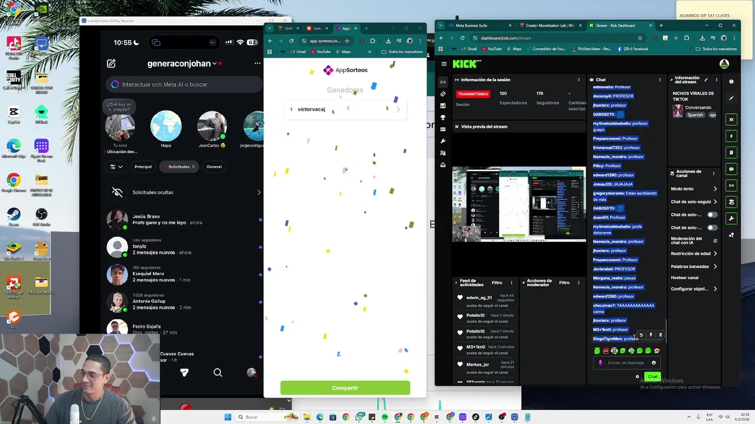
Task: Click speech bubble icon in Kick right rail
Action: [731, 169]
